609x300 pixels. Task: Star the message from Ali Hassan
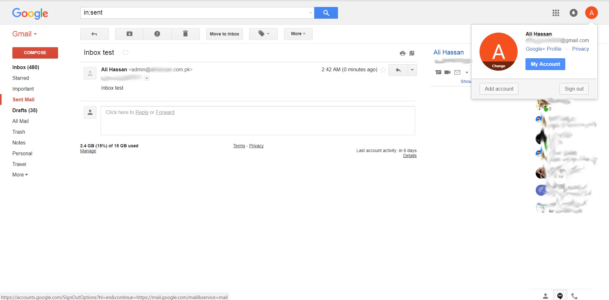pyautogui.click(x=383, y=70)
